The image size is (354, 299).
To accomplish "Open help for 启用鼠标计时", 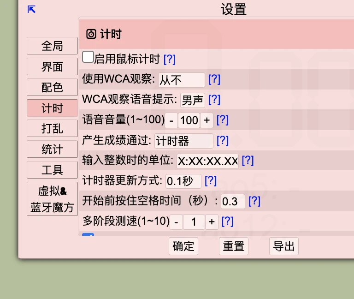I will (x=170, y=59).
